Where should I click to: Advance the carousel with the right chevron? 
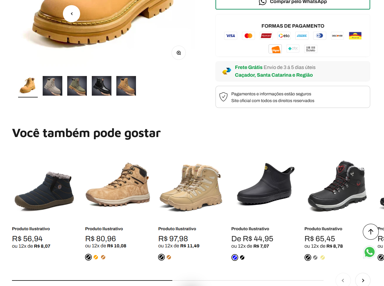(x=363, y=280)
